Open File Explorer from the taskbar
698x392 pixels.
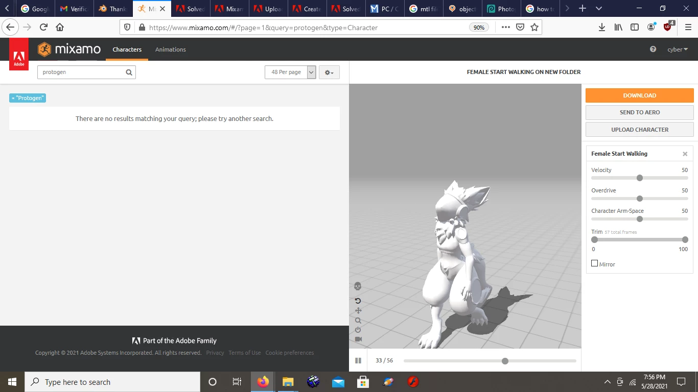coord(288,382)
